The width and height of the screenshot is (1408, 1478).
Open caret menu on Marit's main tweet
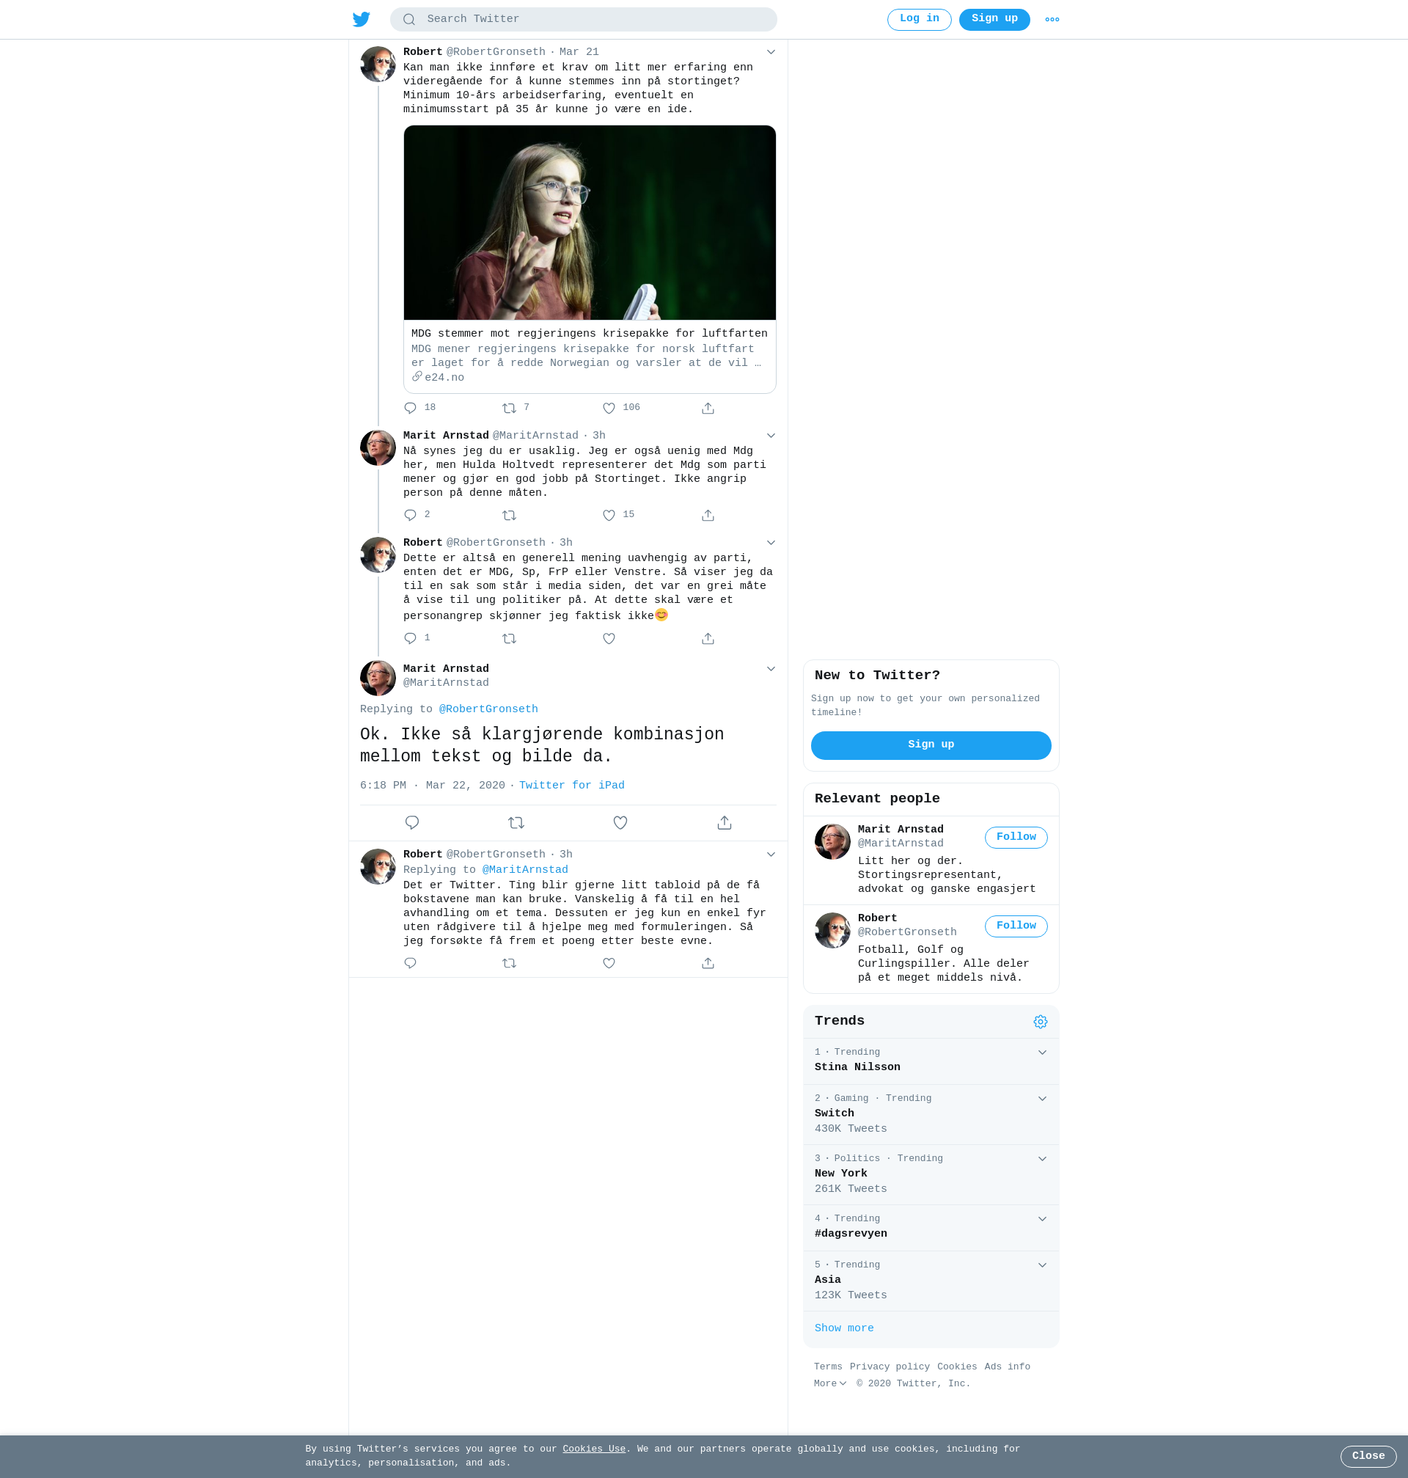pyautogui.click(x=771, y=669)
